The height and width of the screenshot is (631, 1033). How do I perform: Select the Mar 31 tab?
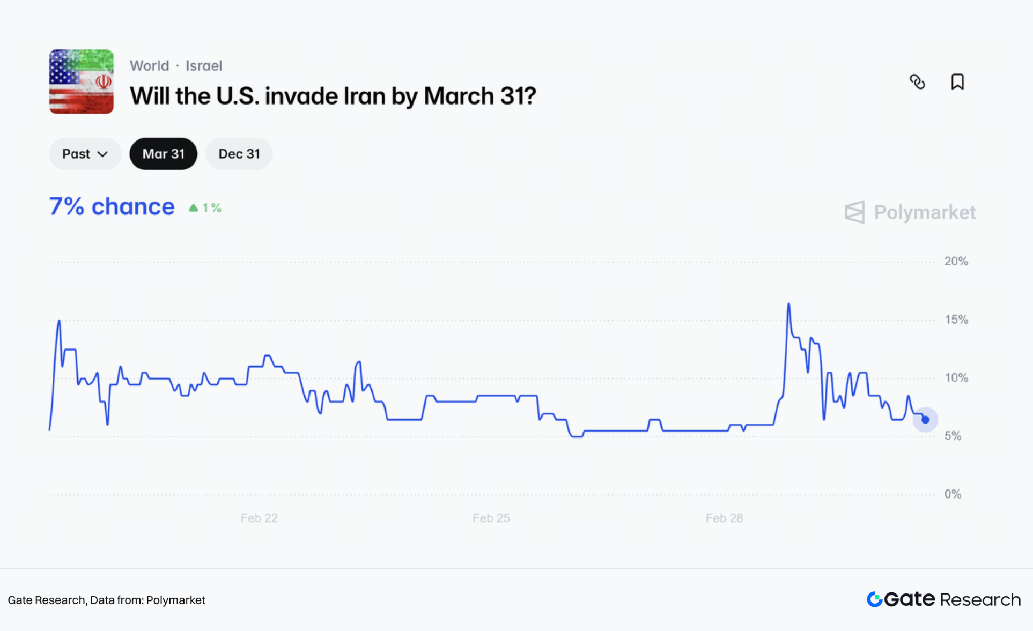164,154
